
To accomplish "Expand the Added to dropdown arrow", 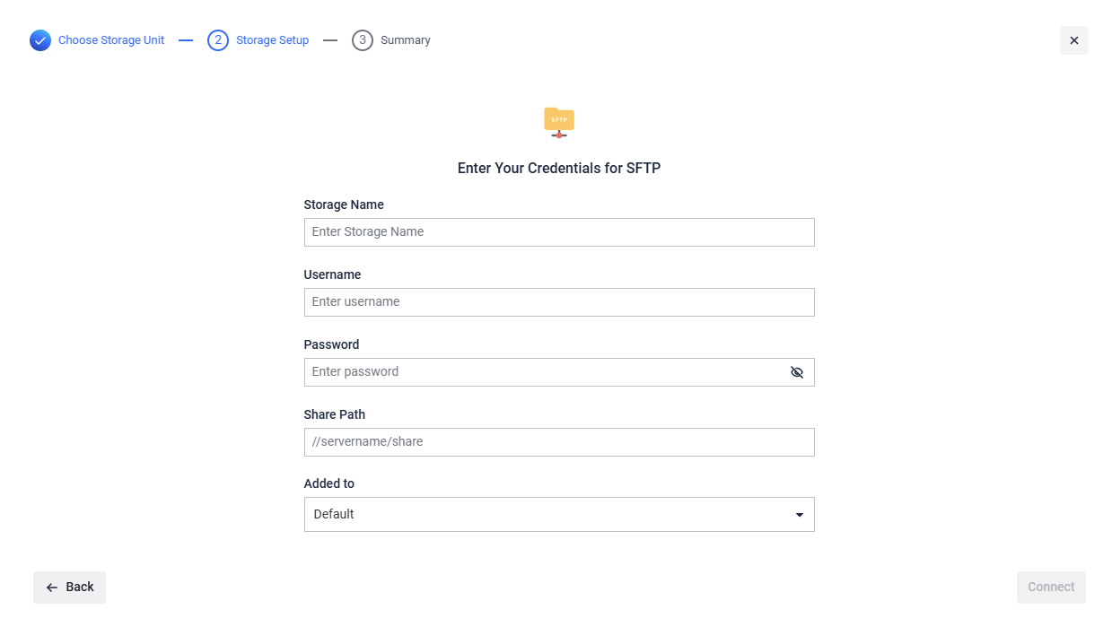I will point(799,515).
